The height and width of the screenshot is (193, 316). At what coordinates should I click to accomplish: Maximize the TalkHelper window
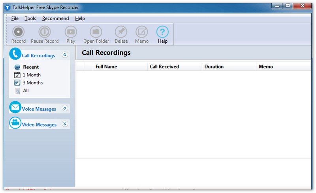point(288,6)
